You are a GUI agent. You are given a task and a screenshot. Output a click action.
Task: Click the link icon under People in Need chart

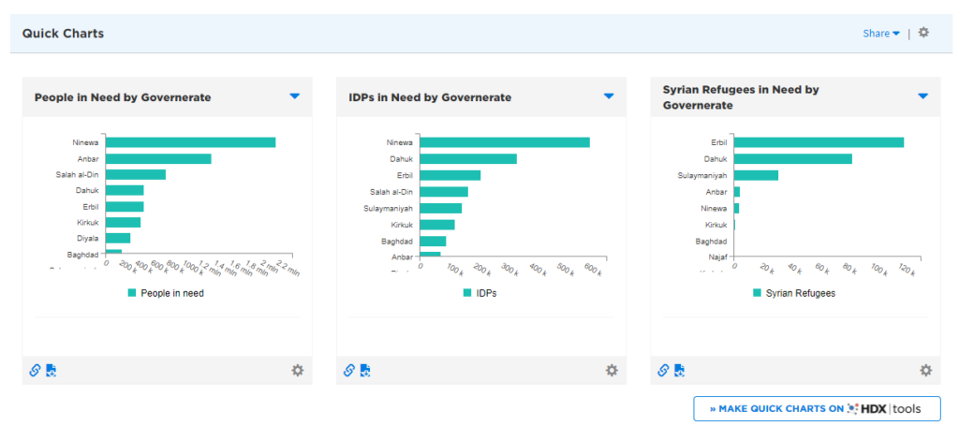[35, 370]
